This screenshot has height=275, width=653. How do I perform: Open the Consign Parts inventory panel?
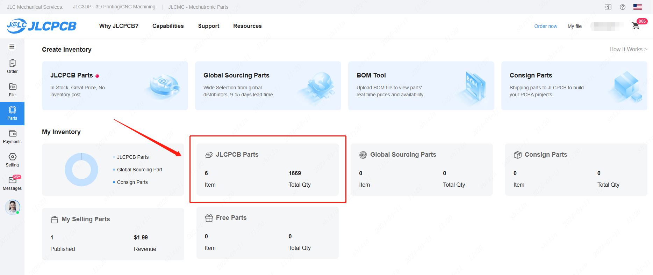pos(576,170)
